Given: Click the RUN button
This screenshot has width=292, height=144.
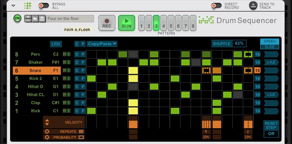Looking at the screenshot, I should [x=127, y=23].
